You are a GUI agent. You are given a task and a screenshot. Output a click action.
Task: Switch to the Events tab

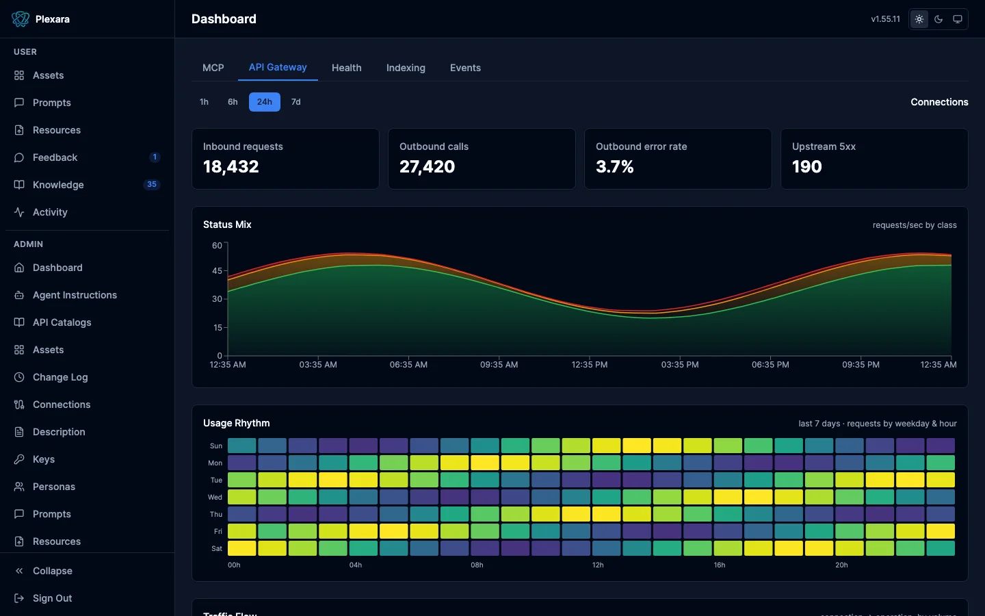click(x=465, y=68)
